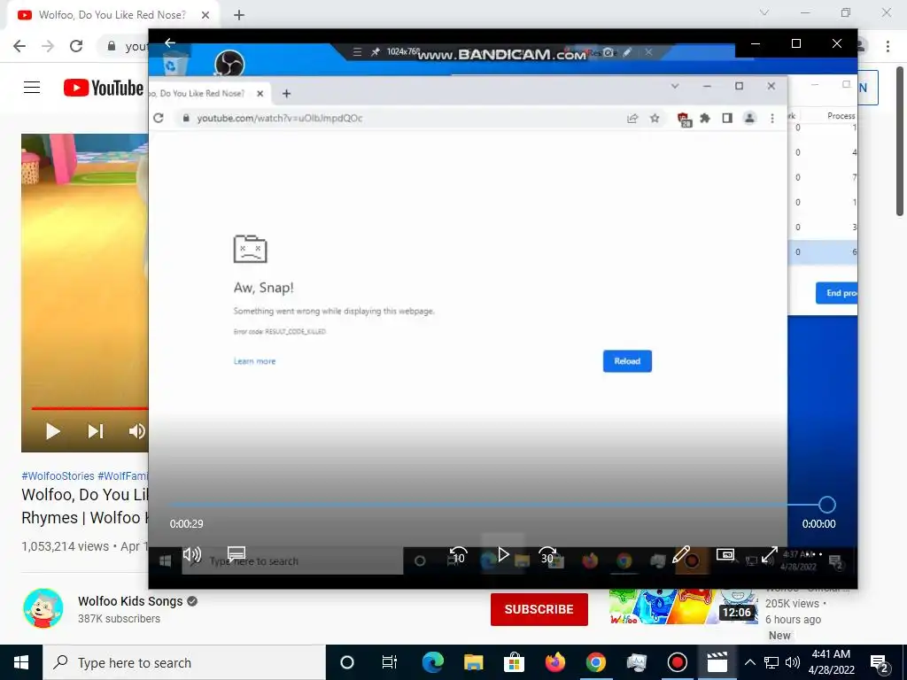Click the Wolfoo channel avatar
The width and height of the screenshot is (907, 680).
click(43, 608)
